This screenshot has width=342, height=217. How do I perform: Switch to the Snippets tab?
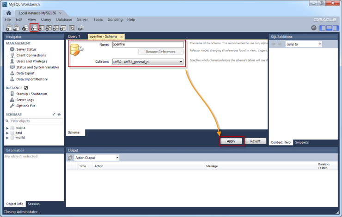[x=302, y=142]
